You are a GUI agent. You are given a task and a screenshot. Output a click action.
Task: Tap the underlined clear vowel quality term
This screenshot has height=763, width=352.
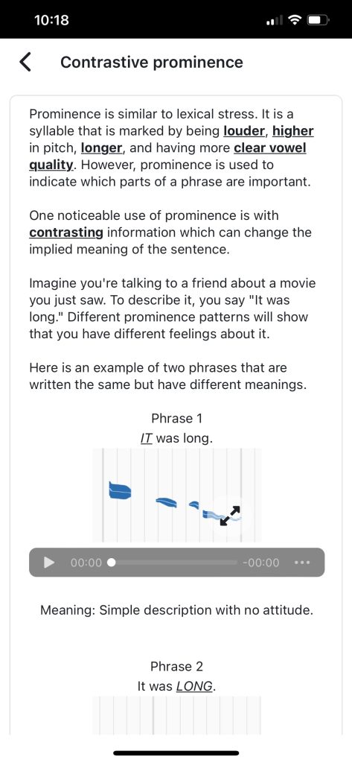tap(167, 156)
